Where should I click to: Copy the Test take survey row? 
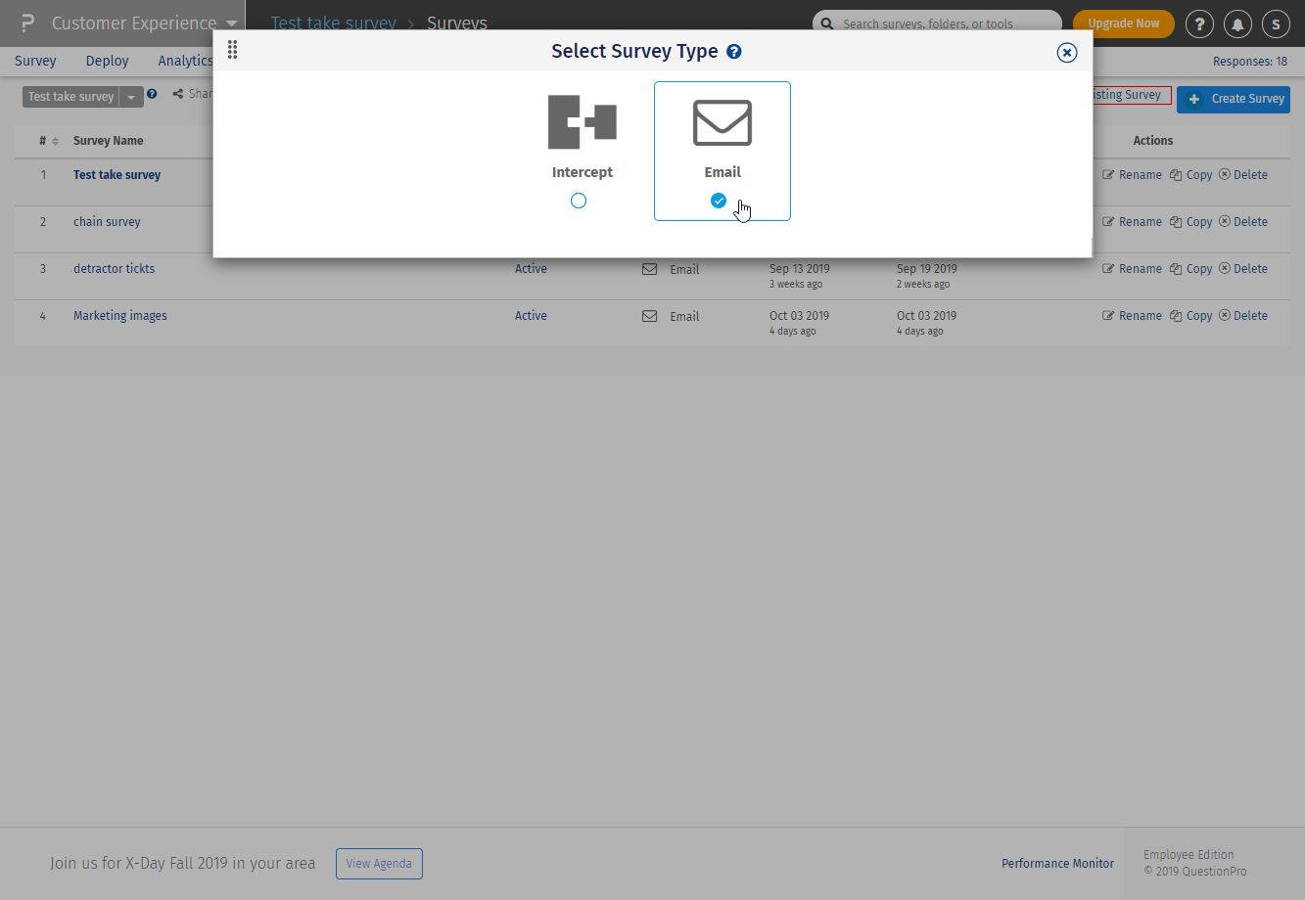[1191, 175]
